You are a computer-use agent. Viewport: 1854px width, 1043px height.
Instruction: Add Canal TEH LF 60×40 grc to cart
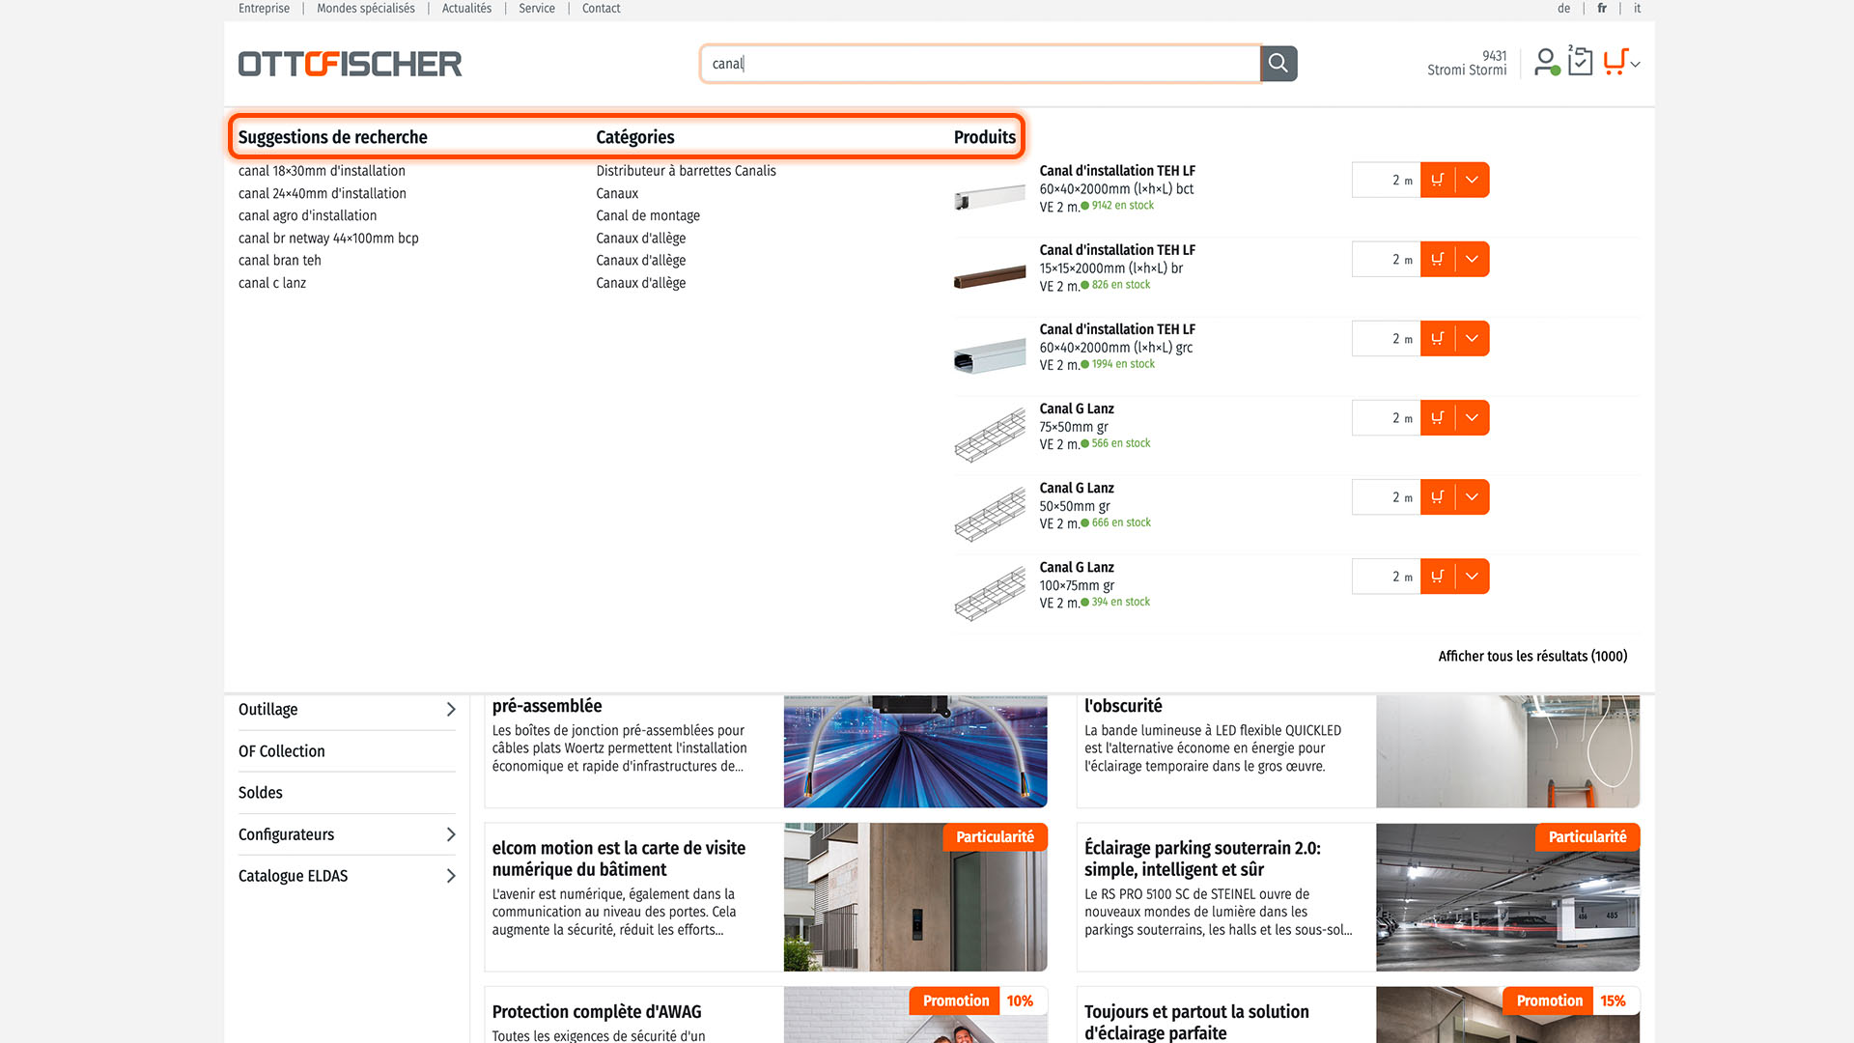pos(1438,338)
